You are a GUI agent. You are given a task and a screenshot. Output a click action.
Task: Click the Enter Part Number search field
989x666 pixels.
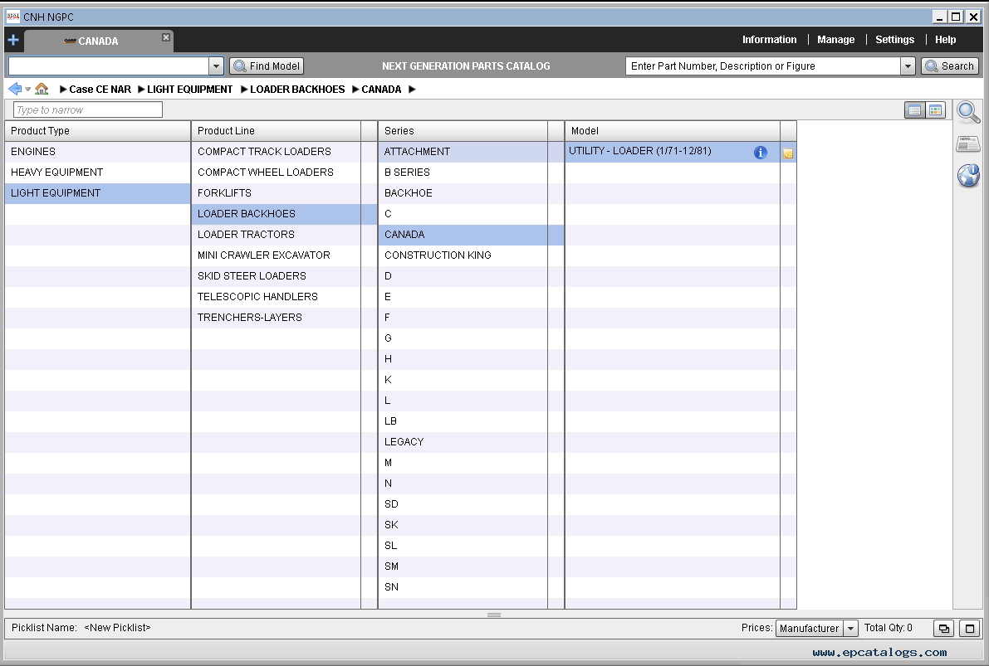[x=762, y=66]
